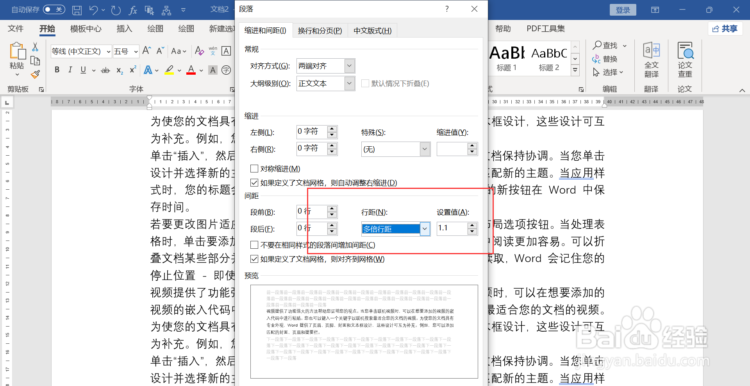750x386 pixels.
Task: Click the Cut scissors icon
Action: (35, 47)
